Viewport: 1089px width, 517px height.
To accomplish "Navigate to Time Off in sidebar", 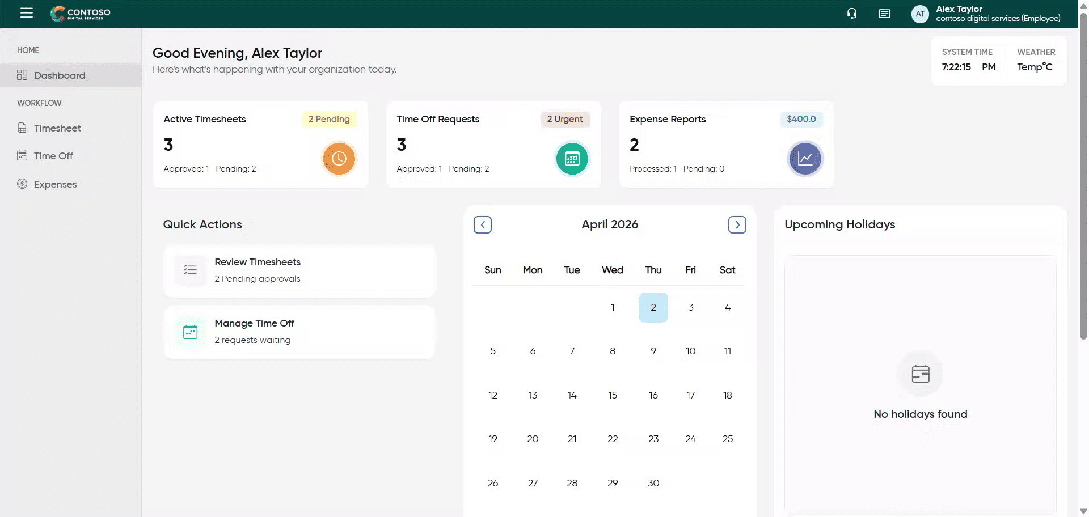I will click(x=53, y=156).
